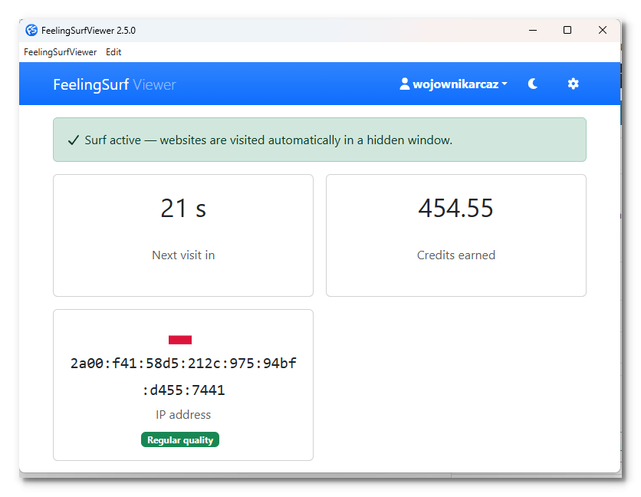This screenshot has width=641, height=497.
Task: Click the 'Credits earned' label
Action: coord(455,255)
